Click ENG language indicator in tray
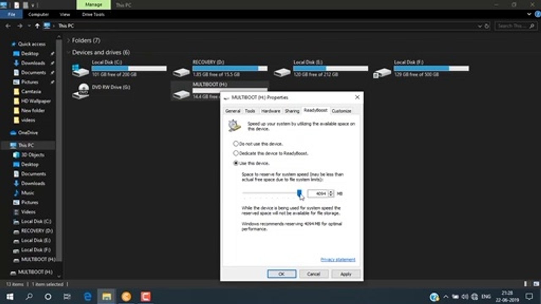The image size is (541, 304). click(486, 296)
